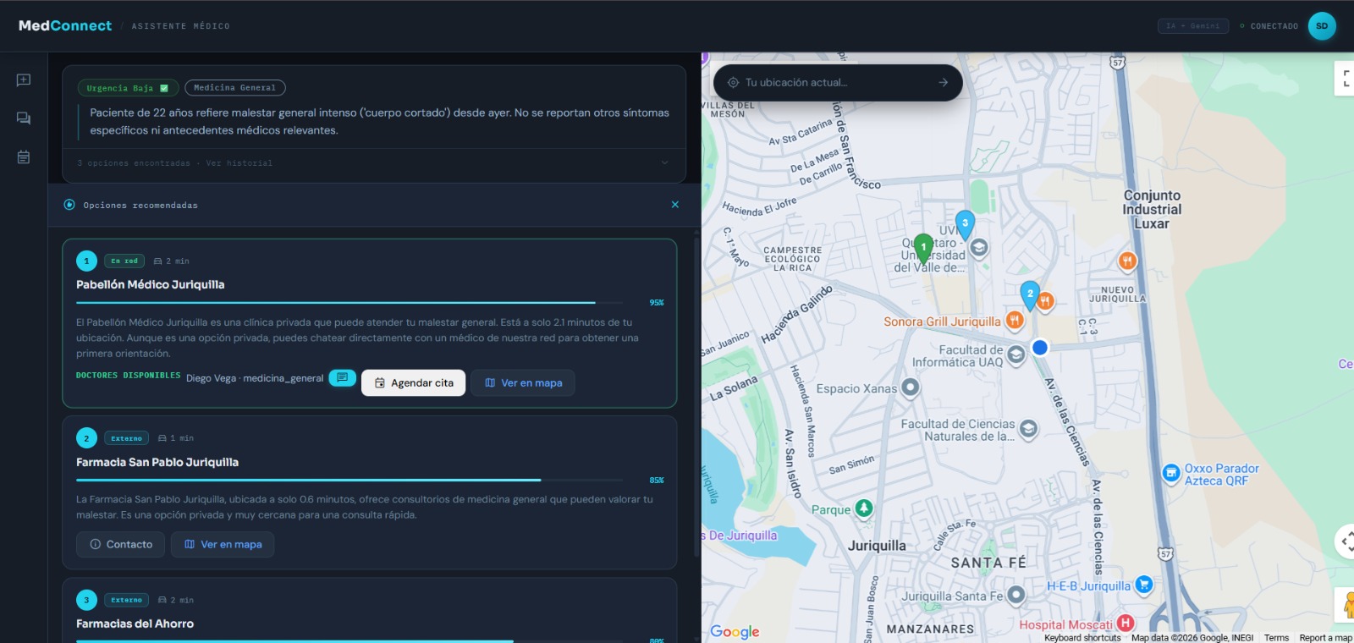Focus the Tu ubicación actual input

coord(837,83)
